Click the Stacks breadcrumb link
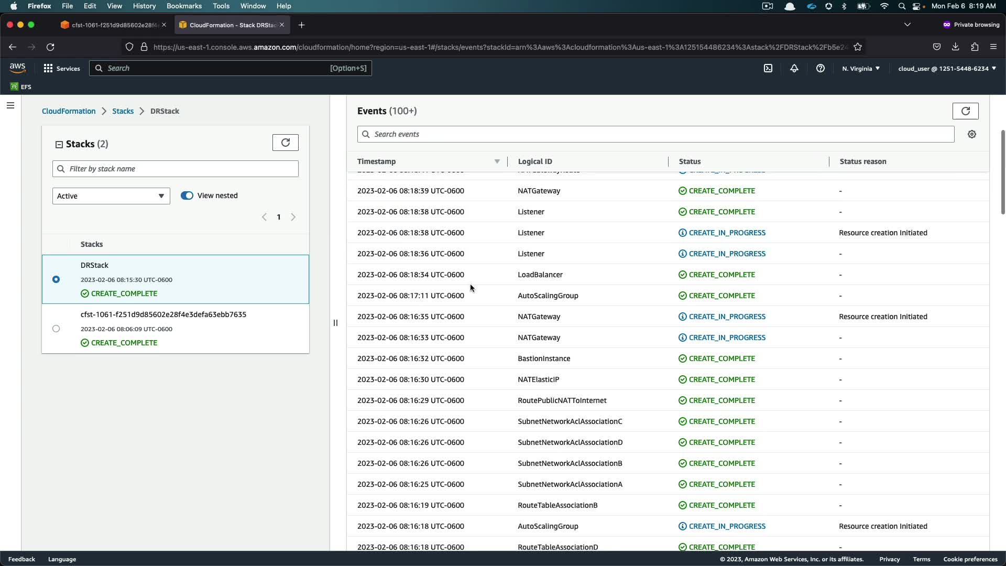Screen dimensions: 1006x566 [123, 111]
